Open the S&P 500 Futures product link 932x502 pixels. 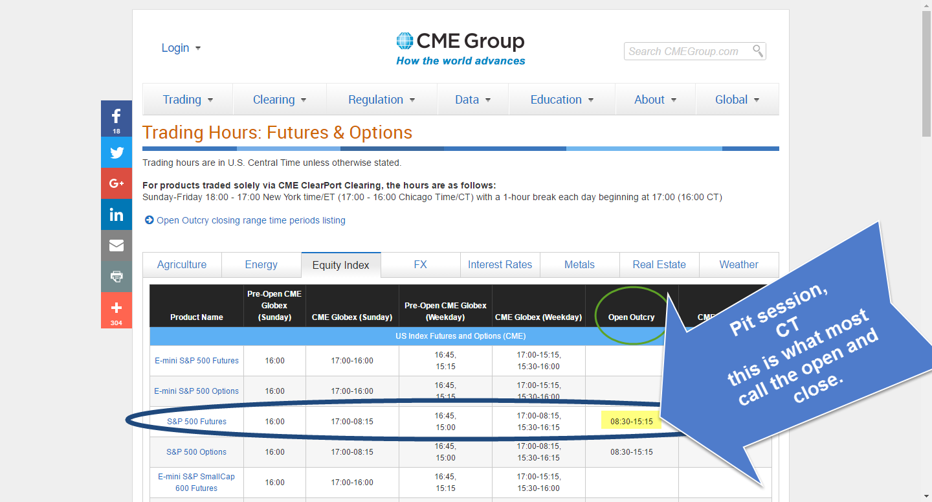pos(197,422)
